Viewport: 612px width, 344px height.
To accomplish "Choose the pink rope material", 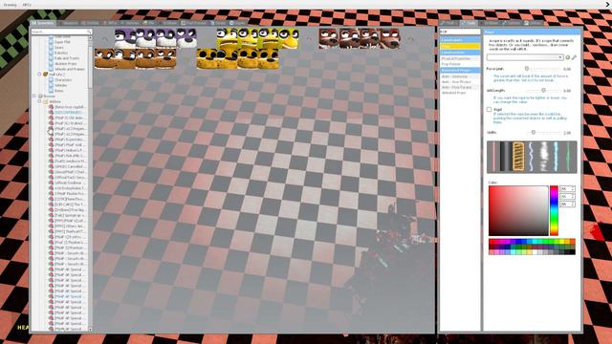I will point(493,157).
